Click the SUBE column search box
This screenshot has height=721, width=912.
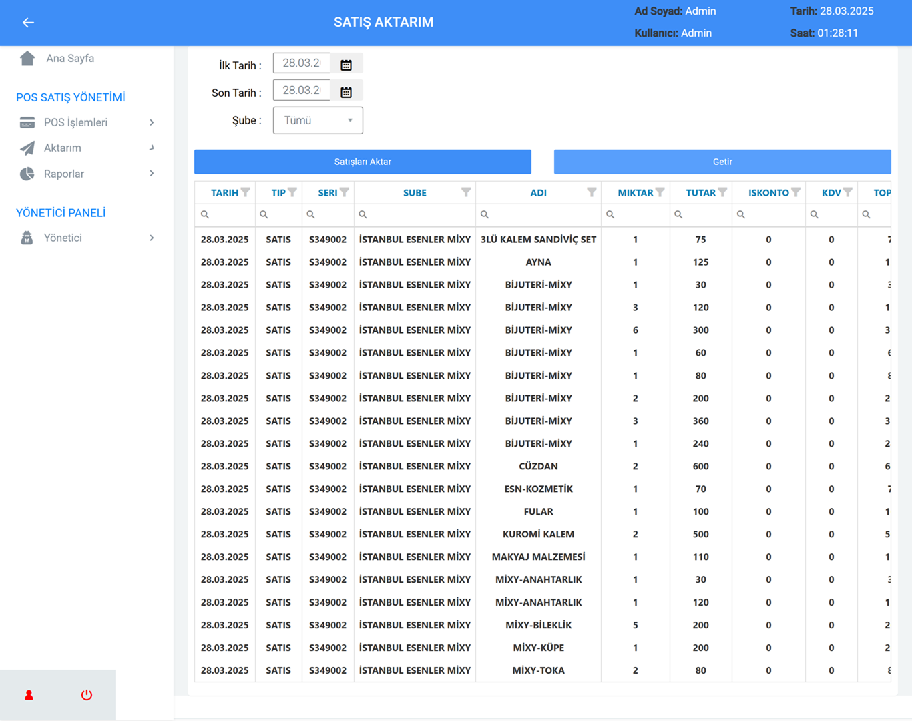click(x=415, y=215)
